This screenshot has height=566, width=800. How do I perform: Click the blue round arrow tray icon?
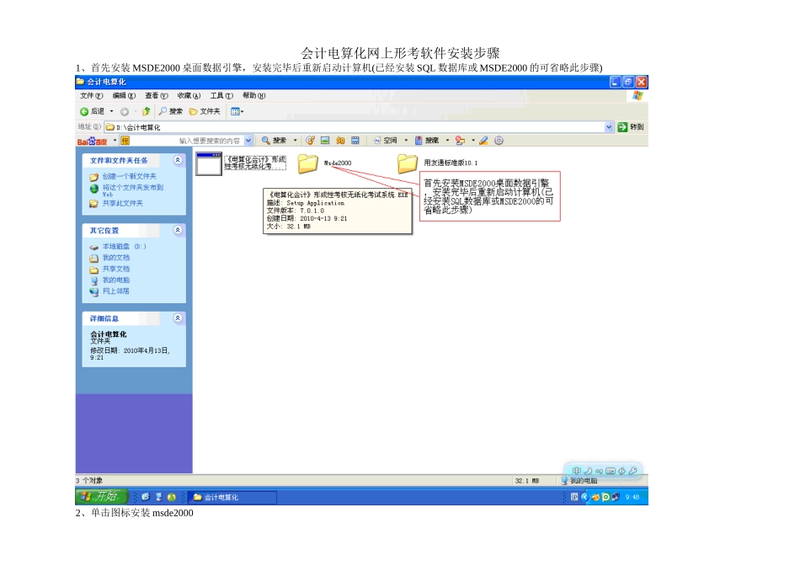pyautogui.click(x=584, y=497)
